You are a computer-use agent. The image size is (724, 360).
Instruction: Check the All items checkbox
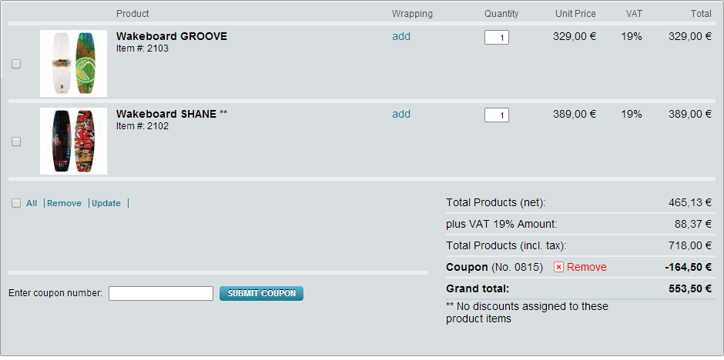tap(16, 203)
